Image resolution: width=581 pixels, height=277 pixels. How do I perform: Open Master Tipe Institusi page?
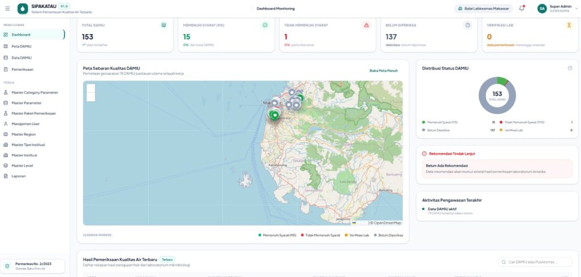pos(33,145)
